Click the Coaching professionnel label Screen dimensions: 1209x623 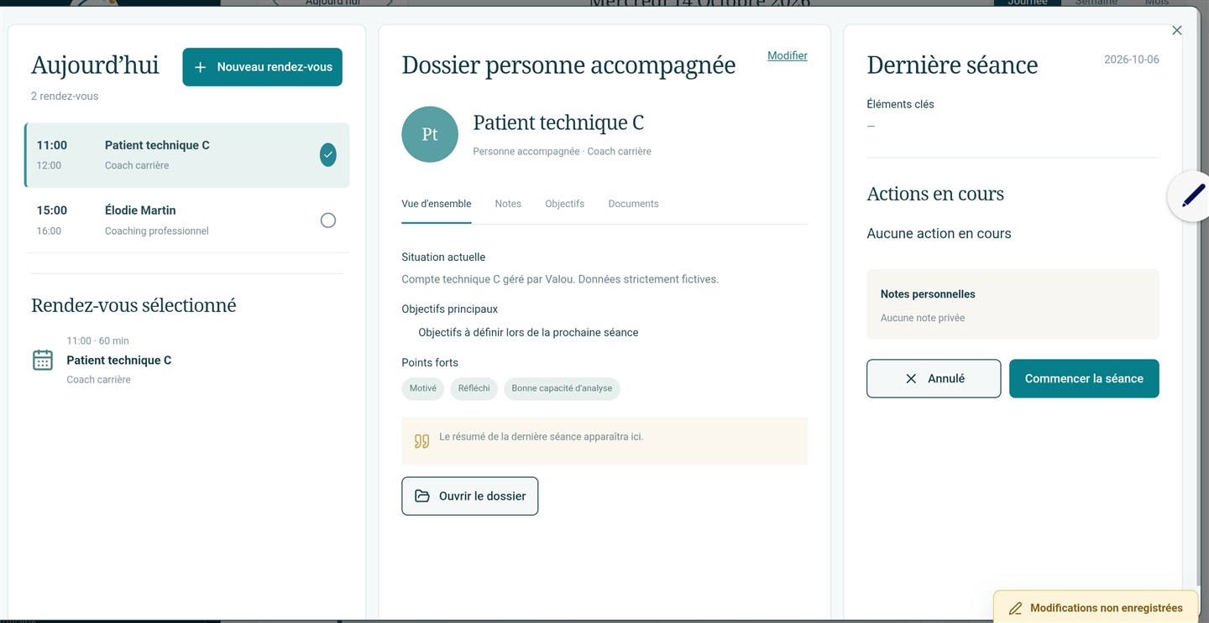coord(157,231)
